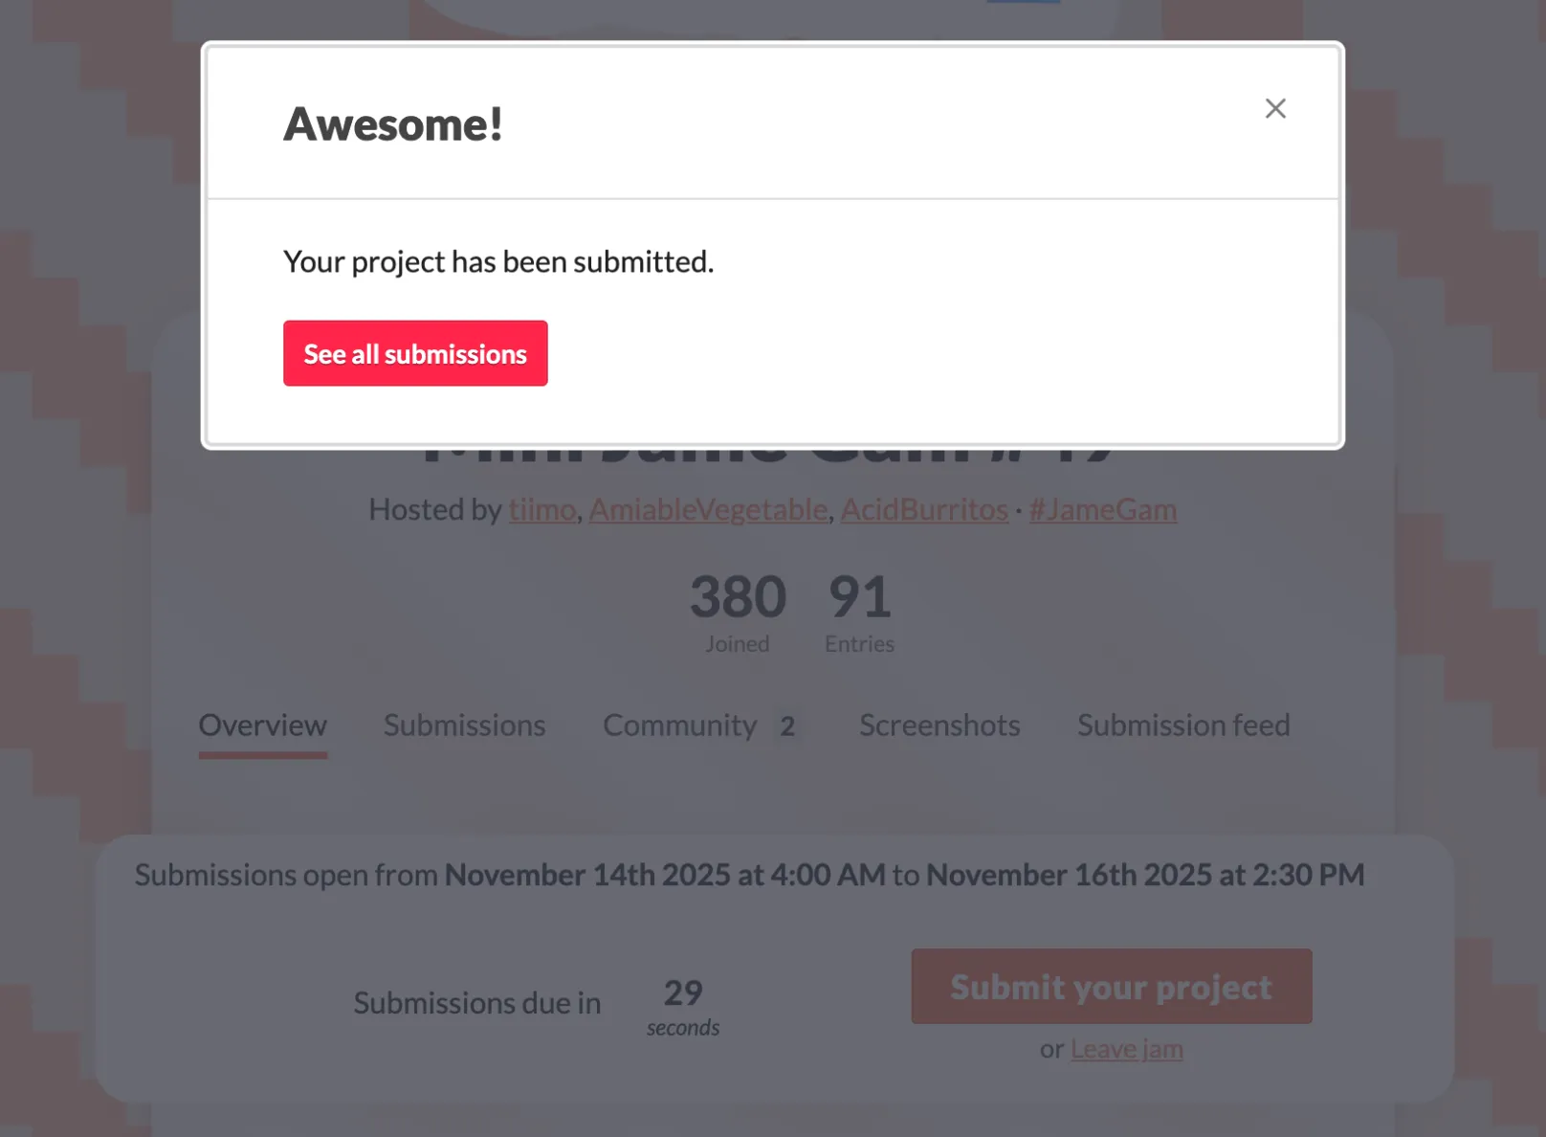Image resolution: width=1546 pixels, height=1137 pixels.
Task: Switch to the Submissions tab
Action: point(464,725)
